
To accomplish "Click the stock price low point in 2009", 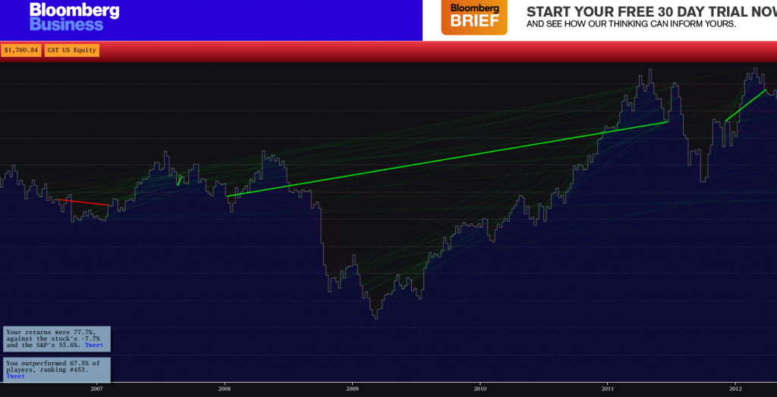I will pos(375,317).
